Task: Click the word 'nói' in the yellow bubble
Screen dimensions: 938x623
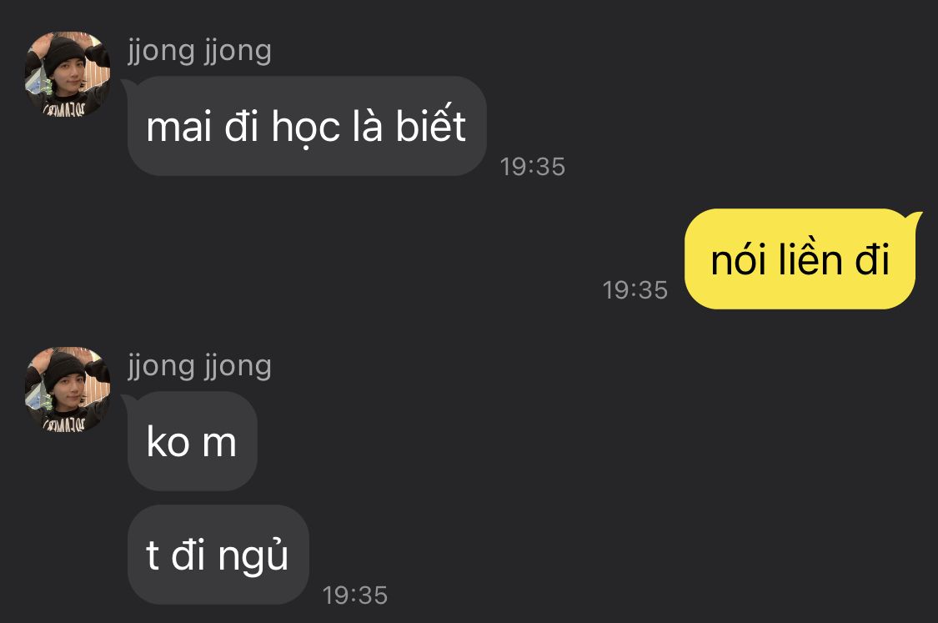Action: pos(738,259)
